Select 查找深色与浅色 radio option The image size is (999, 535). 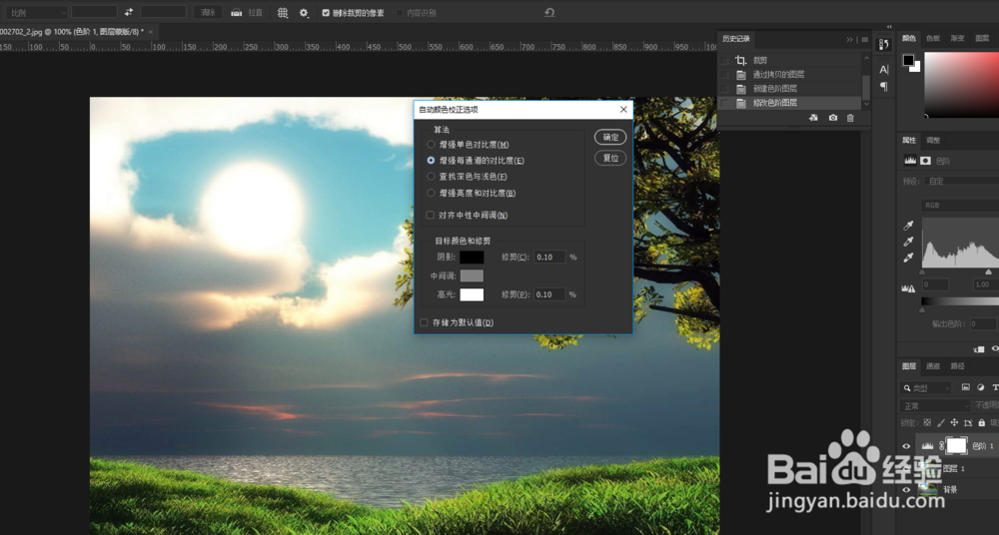[x=431, y=177]
